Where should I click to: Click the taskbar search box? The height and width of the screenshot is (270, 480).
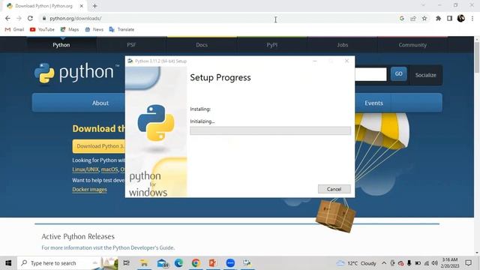coord(67,263)
